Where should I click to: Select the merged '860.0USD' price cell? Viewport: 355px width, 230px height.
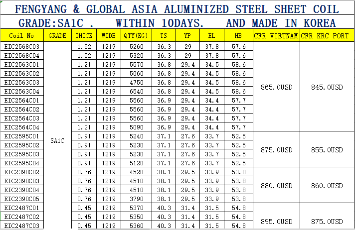point(327,185)
